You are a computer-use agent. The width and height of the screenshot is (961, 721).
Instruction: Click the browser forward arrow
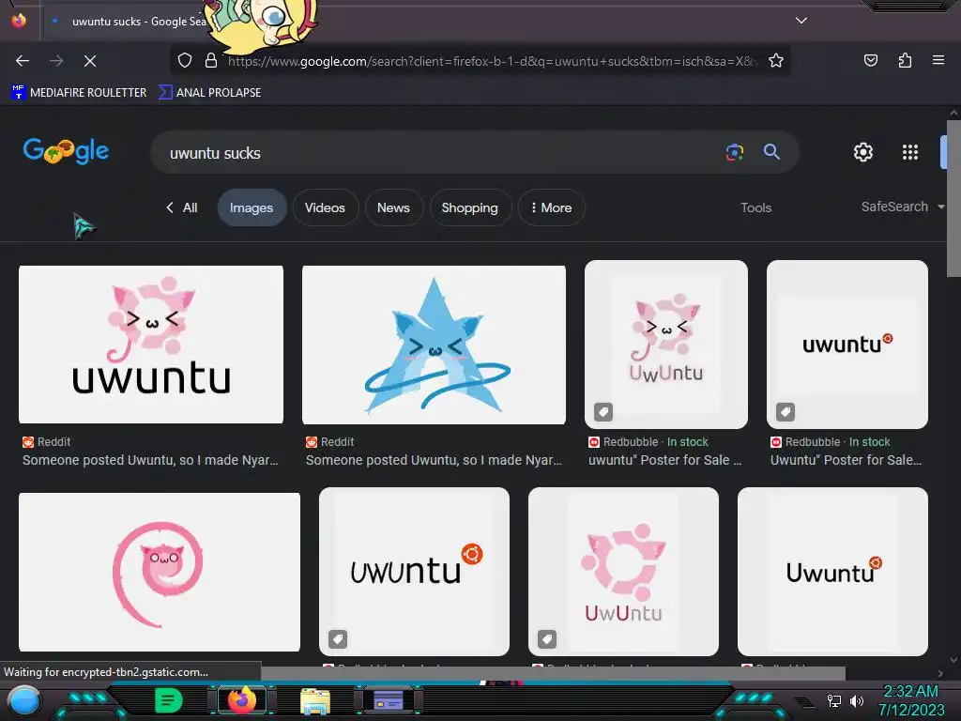point(56,61)
